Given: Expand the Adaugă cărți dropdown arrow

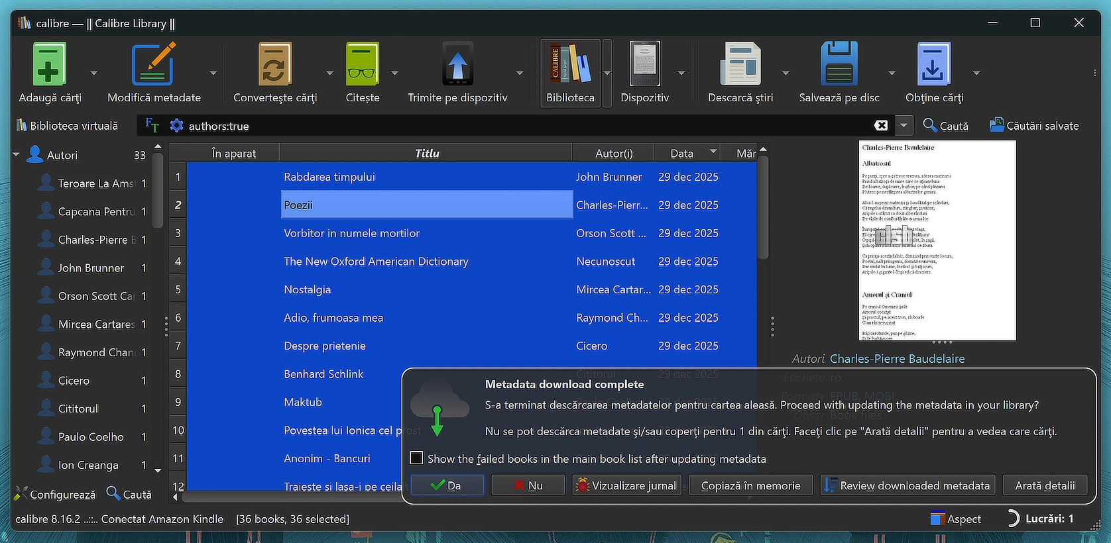Looking at the screenshot, I should click(93, 73).
